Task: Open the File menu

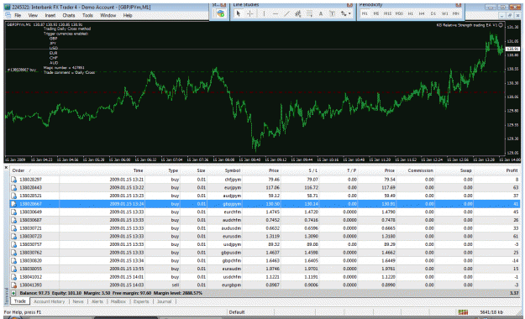Action: pos(18,15)
